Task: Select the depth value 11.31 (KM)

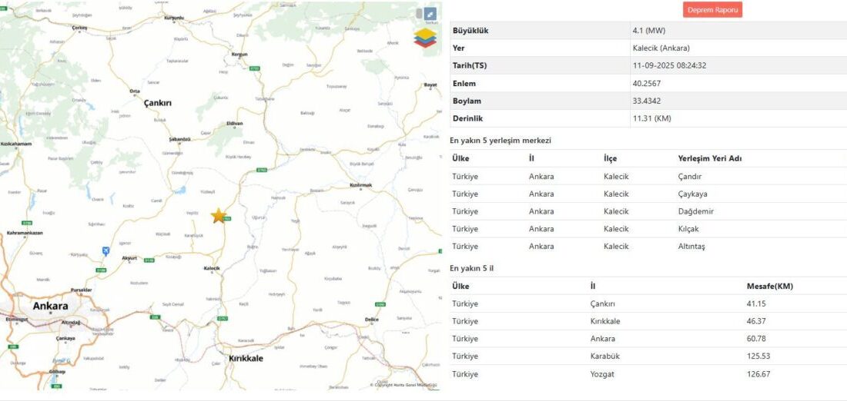Action: (651, 118)
